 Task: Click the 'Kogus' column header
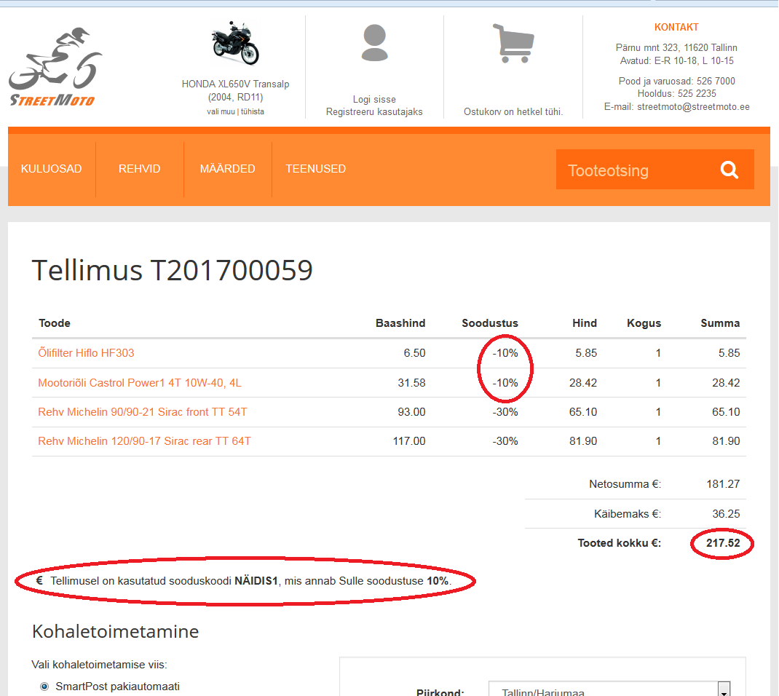coord(644,323)
